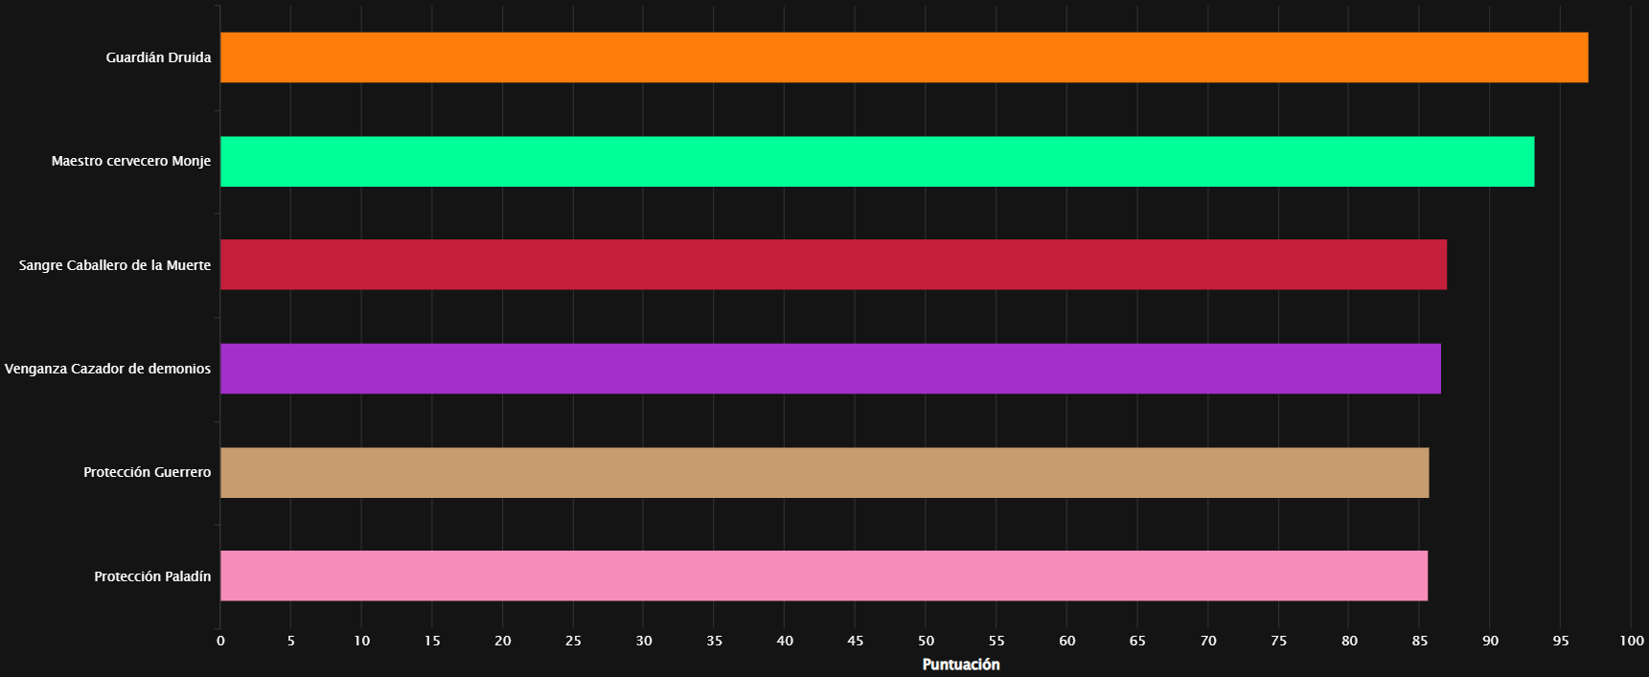Click the Puntuación axis title
The image size is (1649, 677).
[x=961, y=665]
